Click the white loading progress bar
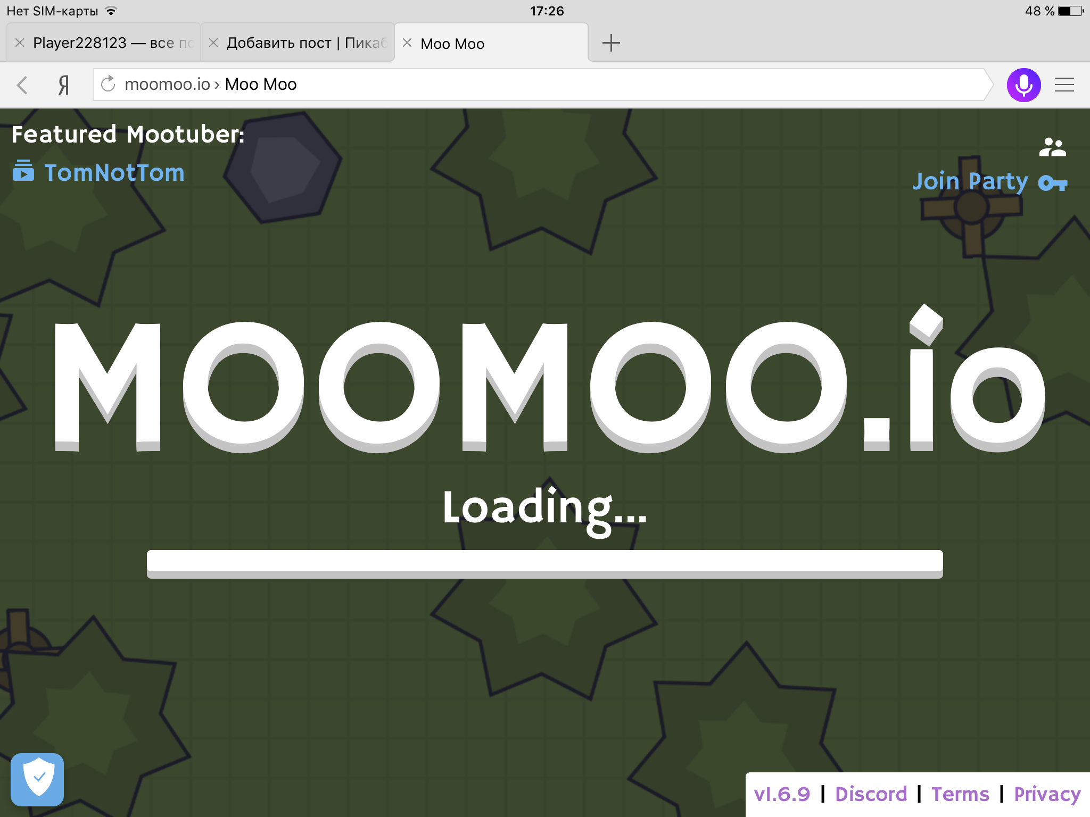This screenshot has width=1090, height=817. click(545, 564)
